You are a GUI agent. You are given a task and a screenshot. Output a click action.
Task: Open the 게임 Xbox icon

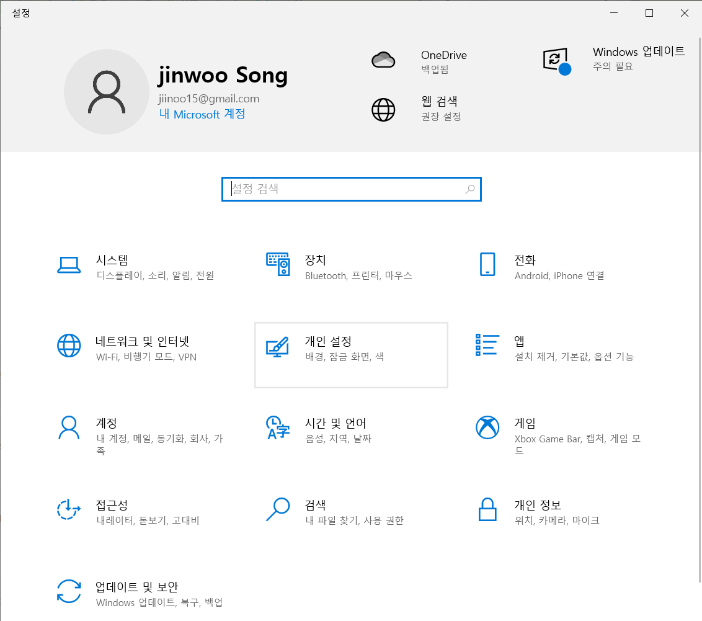coord(487,427)
